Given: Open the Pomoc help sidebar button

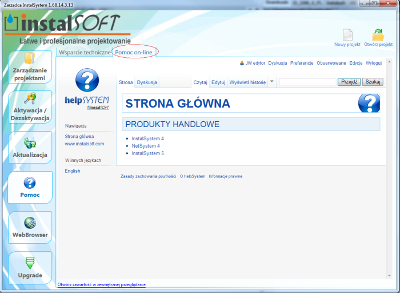Looking at the screenshot, I should (x=30, y=187).
